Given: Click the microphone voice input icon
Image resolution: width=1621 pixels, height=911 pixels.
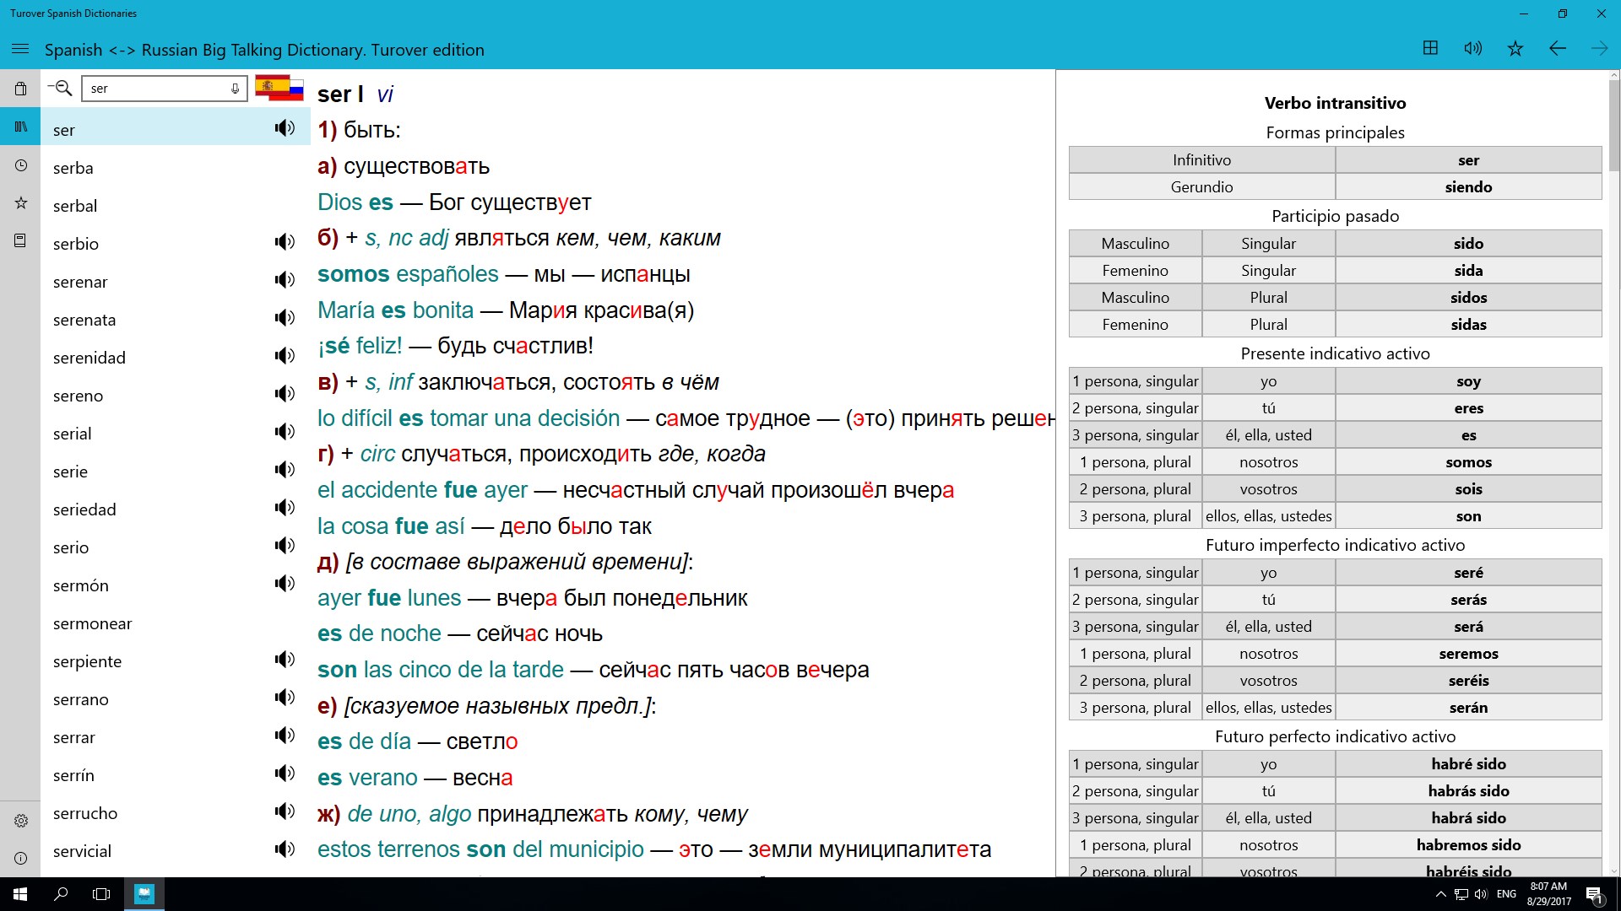Looking at the screenshot, I should [x=235, y=89].
